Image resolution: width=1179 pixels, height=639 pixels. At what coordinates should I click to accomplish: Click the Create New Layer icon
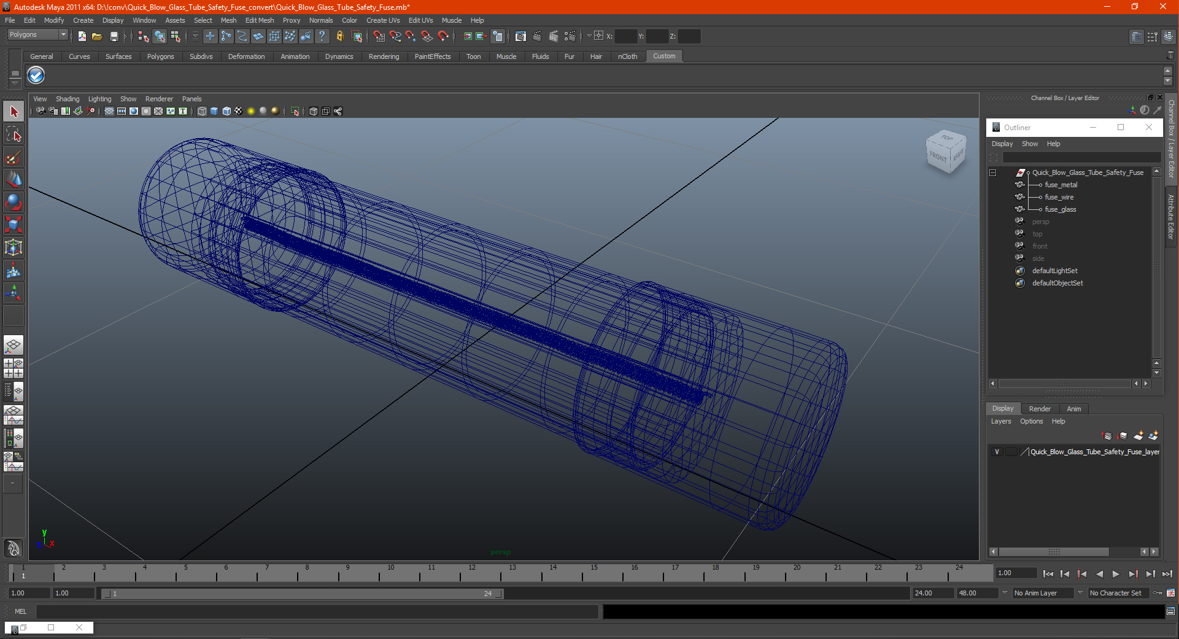pos(1138,436)
